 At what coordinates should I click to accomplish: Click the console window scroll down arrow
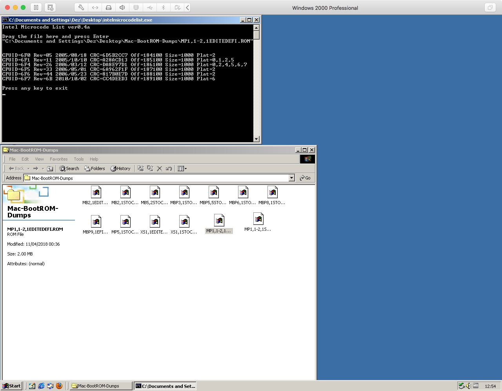(256, 139)
